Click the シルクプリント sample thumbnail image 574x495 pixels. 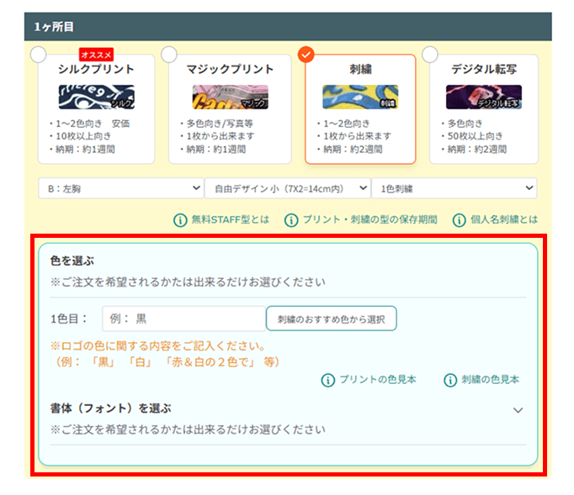point(96,97)
